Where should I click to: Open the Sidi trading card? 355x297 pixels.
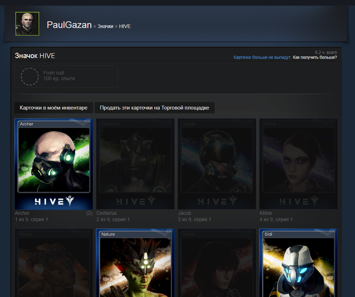[x=298, y=263]
